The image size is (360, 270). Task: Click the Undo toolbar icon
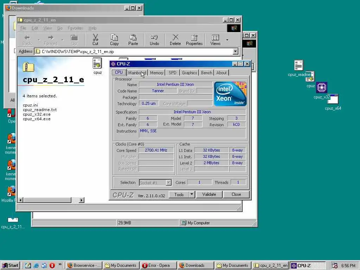(x=154, y=40)
